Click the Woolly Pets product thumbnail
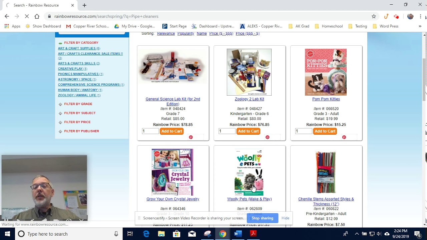This screenshot has height=240, width=427. [x=249, y=172]
